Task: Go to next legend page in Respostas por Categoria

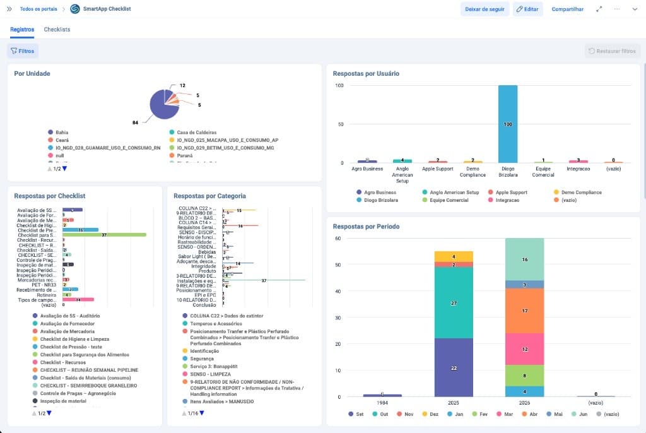Action: click(x=202, y=413)
